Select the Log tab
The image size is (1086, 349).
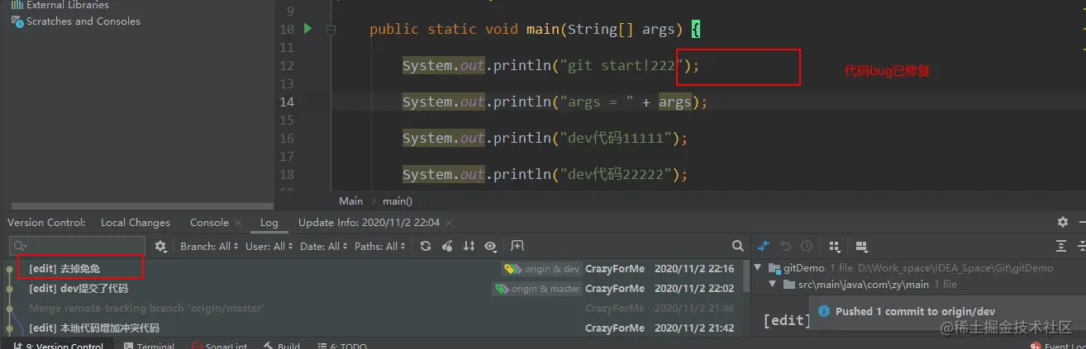pos(269,223)
